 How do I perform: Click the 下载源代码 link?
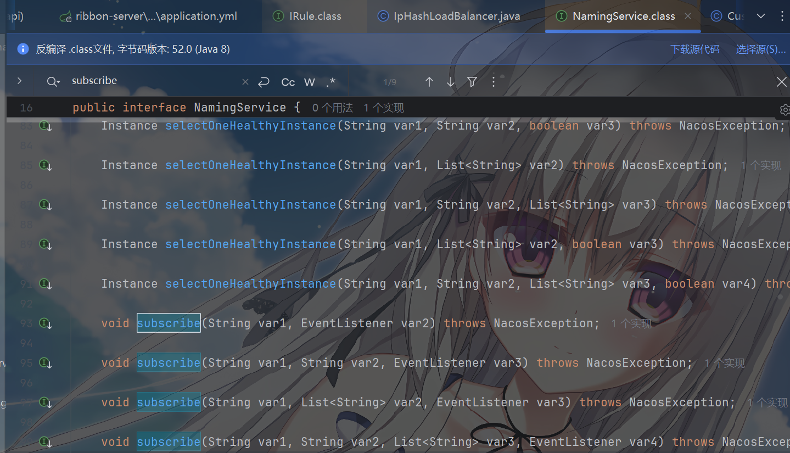[695, 49]
